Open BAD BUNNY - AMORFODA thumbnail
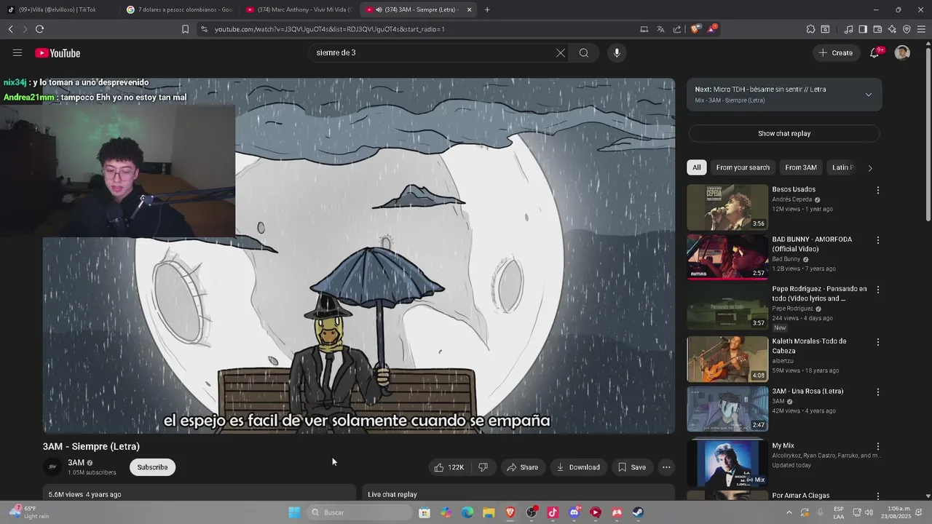Image resolution: width=932 pixels, height=524 pixels. coord(727,257)
